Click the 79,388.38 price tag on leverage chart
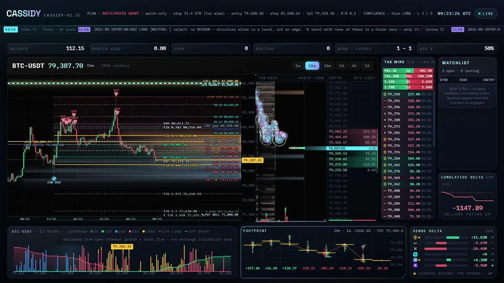This screenshot has width=504, height=283. [x=122, y=246]
